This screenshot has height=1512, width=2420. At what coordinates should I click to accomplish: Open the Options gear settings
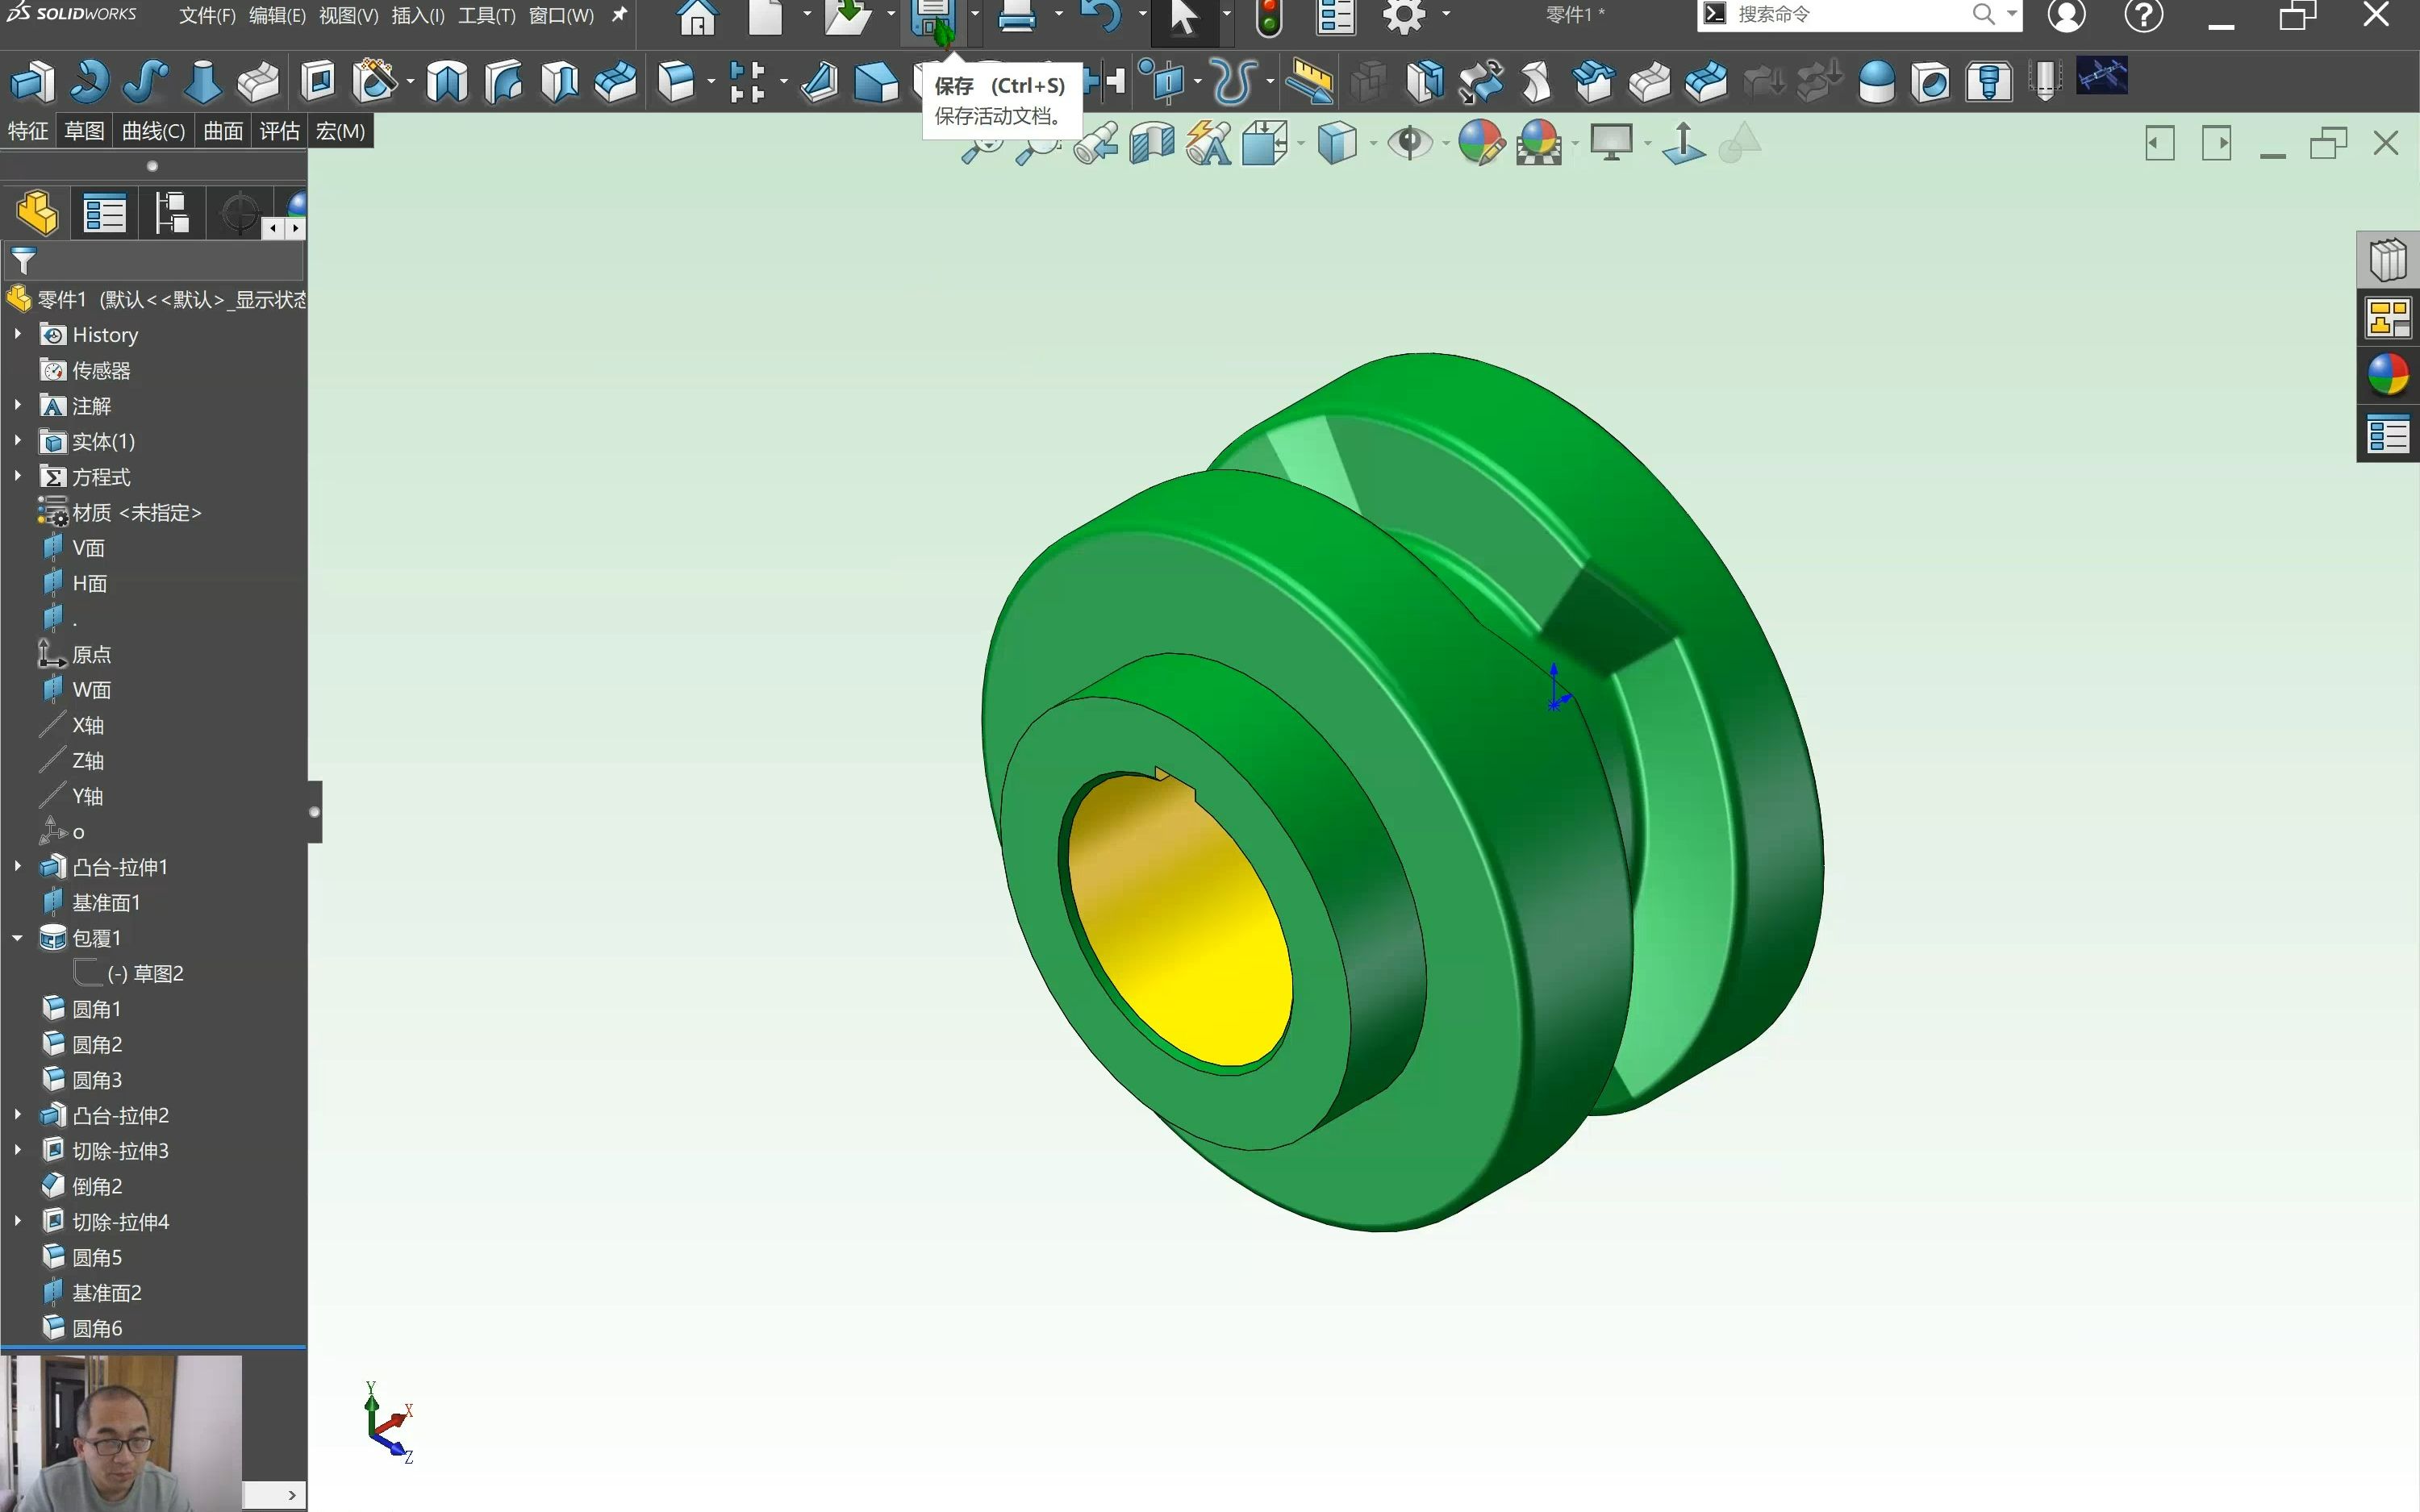1404,17
